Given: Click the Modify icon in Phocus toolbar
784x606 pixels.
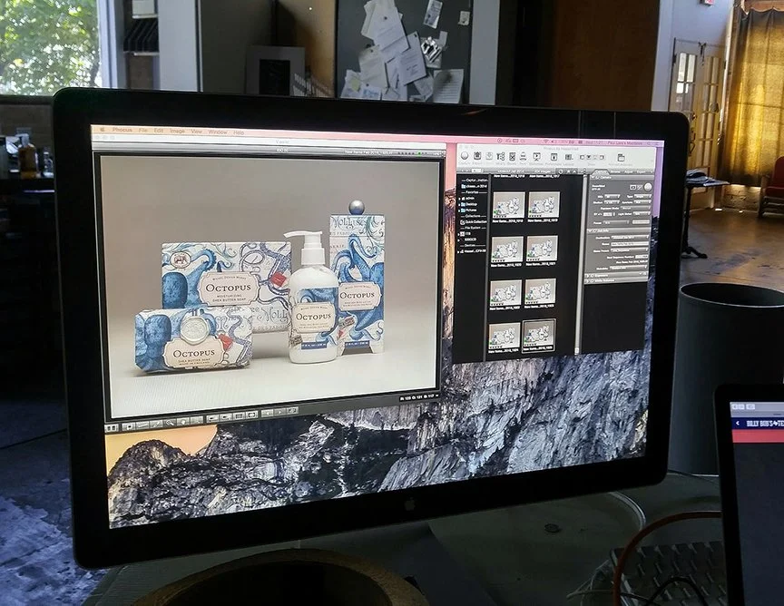Looking at the screenshot, I should [501, 157].
